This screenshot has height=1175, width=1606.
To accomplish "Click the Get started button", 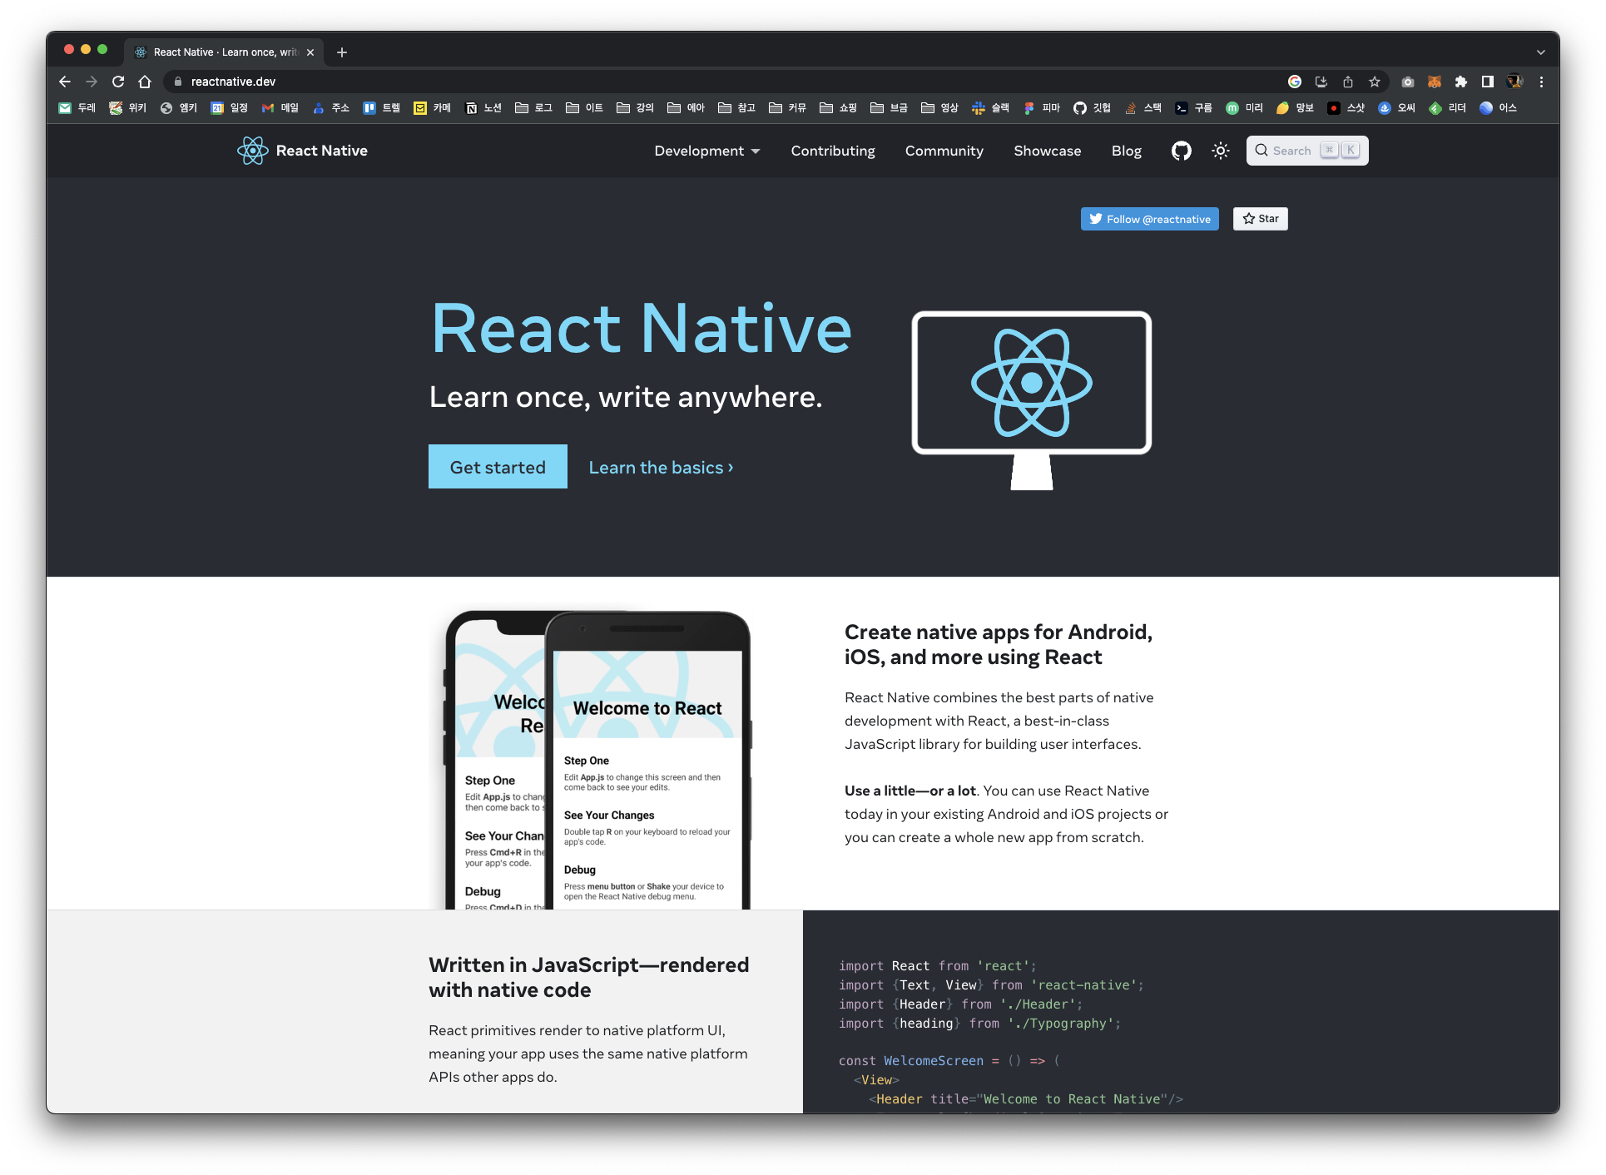I will (x=498, y=467).
